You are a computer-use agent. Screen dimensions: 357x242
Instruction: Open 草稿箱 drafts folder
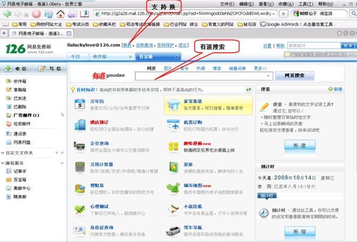pyautogui.click(x=20, y=90)
